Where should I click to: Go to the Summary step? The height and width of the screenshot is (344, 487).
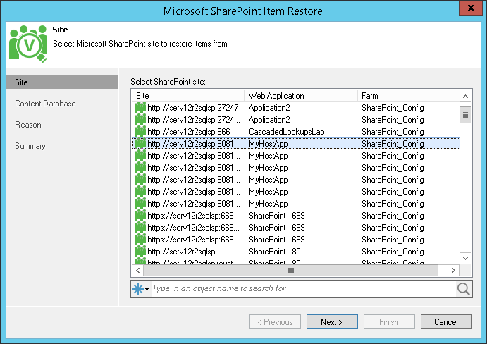coord(30,146)
